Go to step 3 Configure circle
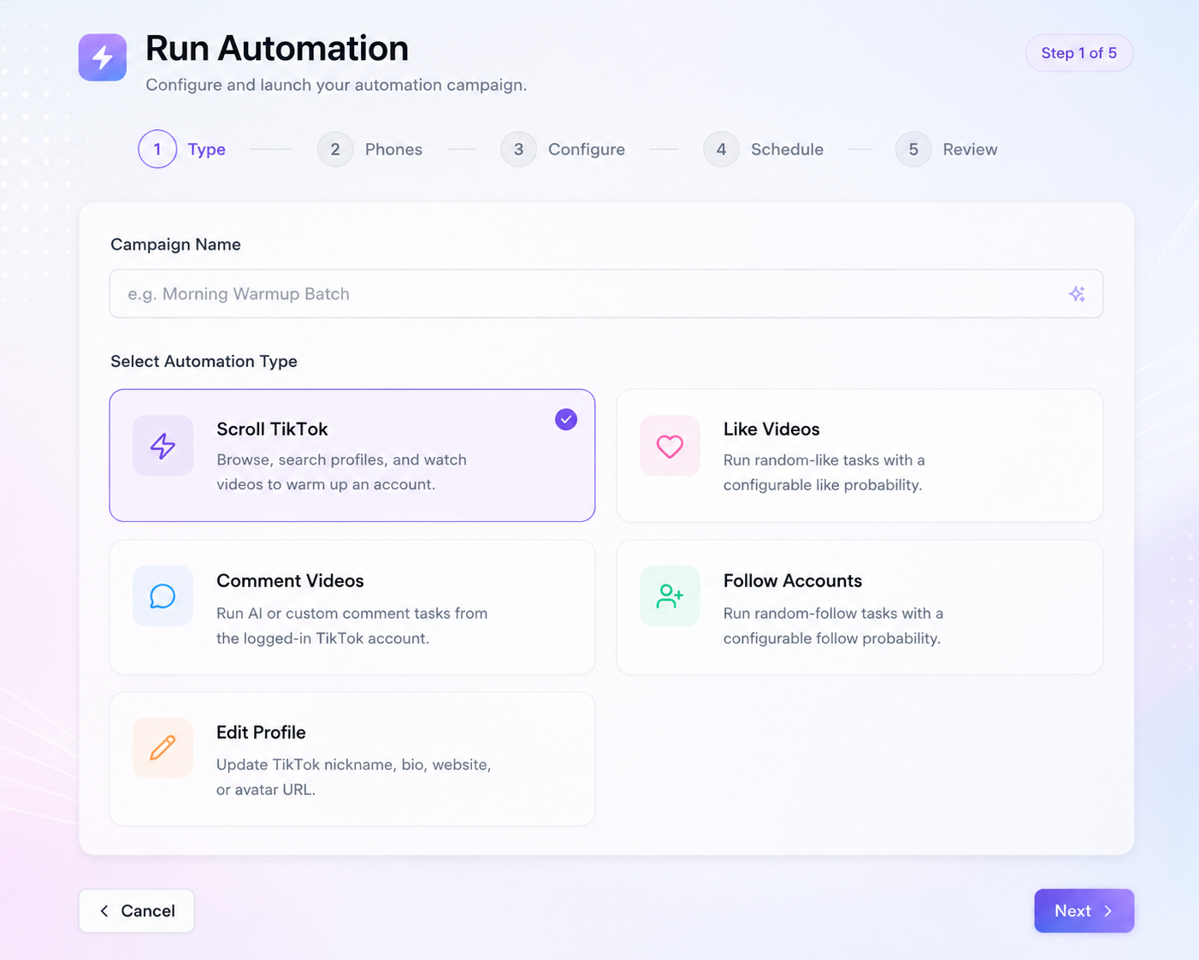 tap(518, 149)
